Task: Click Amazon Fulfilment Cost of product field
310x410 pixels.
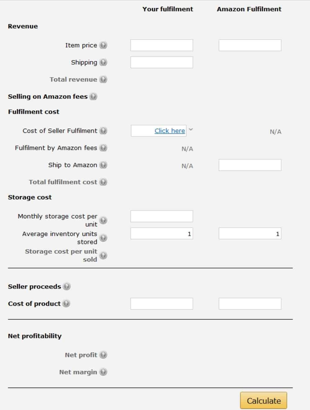Action: (250, 304)
